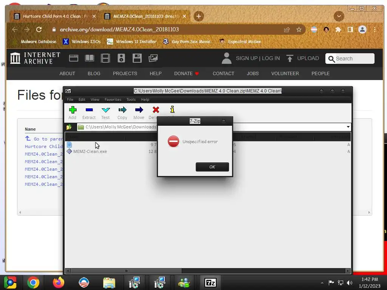Share this page via address bar icon

pyautogui.click(x=287, y=29)
